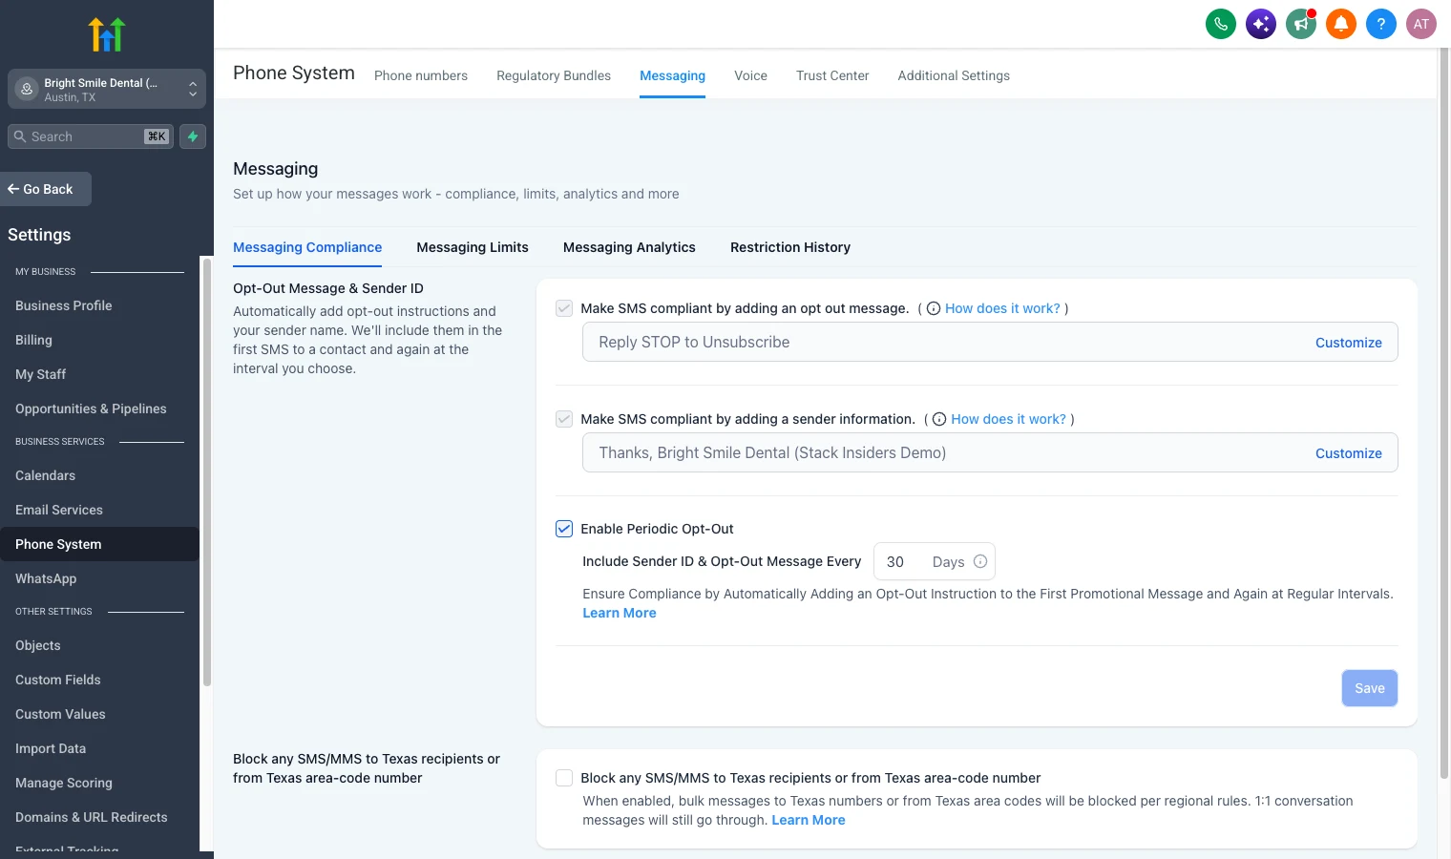Open the Trust Center tab
The height and width of the screenshot is (859, 1451).
click(x=832, y=75)
